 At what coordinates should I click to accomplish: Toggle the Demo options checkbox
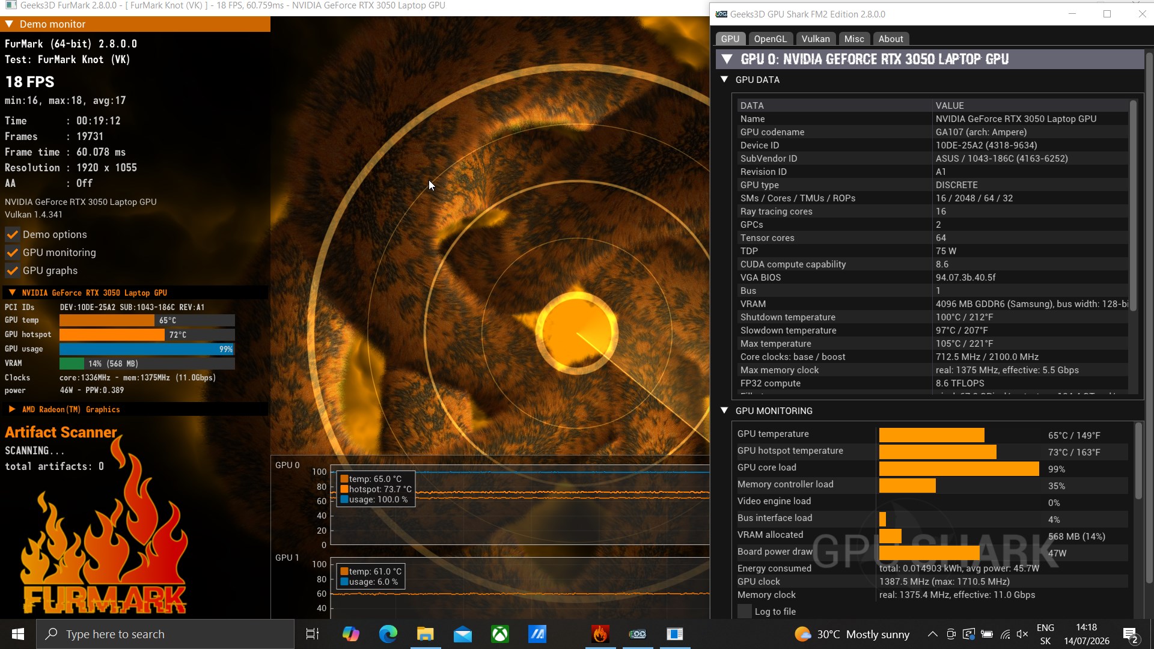[x=12, y=234]
